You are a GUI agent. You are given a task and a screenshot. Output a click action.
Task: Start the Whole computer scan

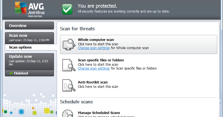tap(96, 40)
